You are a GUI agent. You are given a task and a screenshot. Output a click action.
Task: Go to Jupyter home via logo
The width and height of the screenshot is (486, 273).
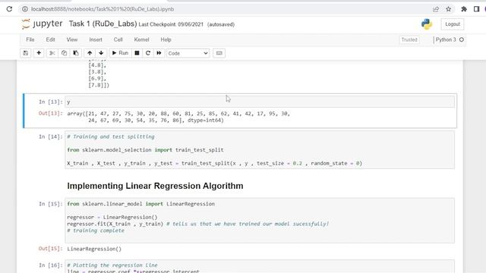[43, 24]
